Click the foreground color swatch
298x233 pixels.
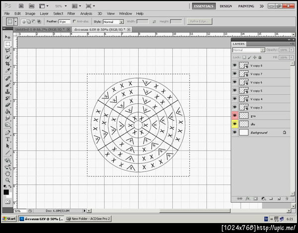pos(6,192)
